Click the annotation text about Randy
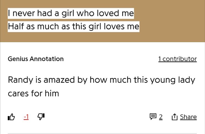Viewport: 205px width, 134px height. [102, 87]
